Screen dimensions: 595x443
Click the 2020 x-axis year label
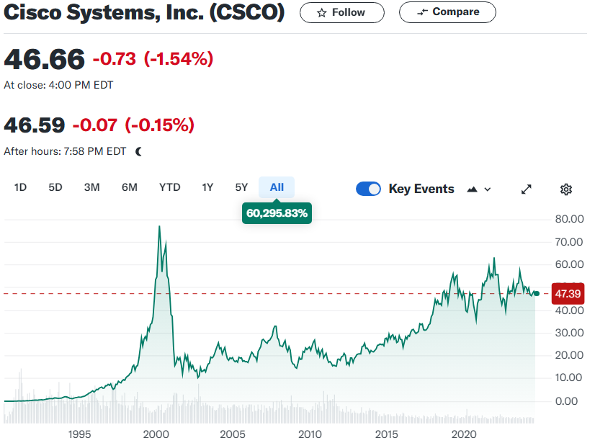[x=464, y=434]
